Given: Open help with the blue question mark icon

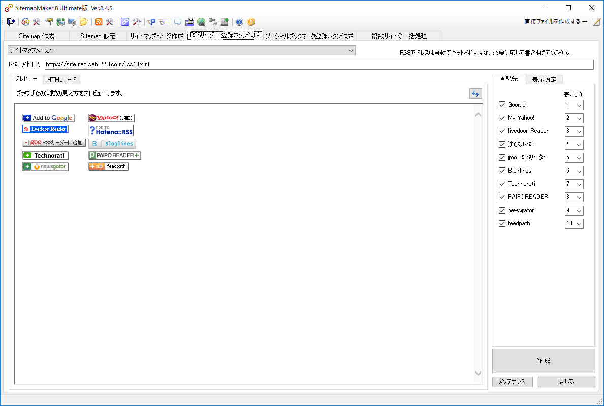Looking at the screenshot, I should pos(239,22).
